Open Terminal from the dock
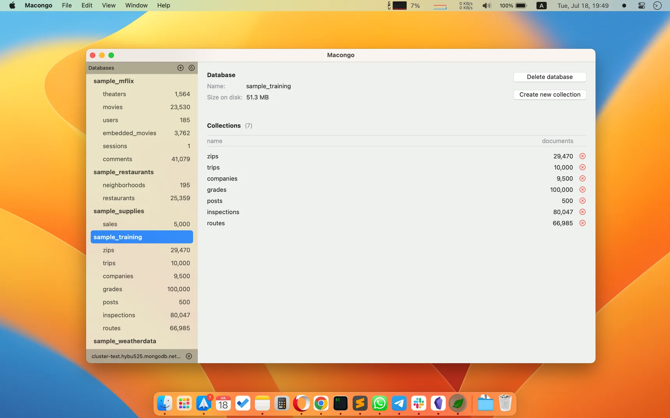Screen dimensions: 670x418 [340, 403]
